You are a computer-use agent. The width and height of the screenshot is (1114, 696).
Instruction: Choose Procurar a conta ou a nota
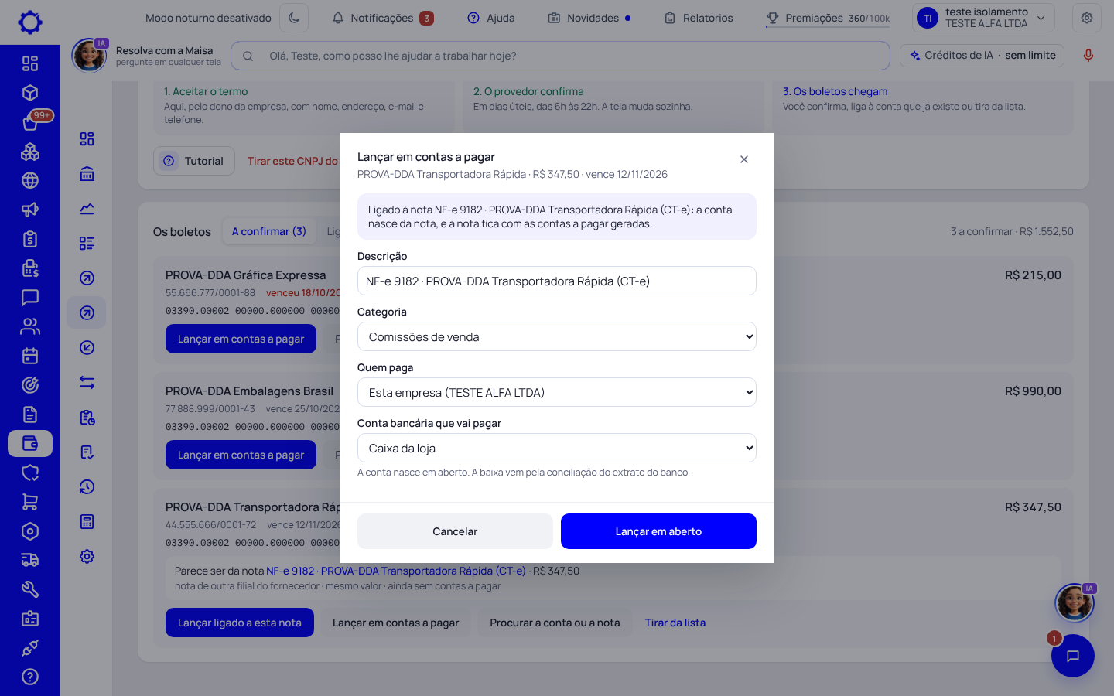[555, 623]
